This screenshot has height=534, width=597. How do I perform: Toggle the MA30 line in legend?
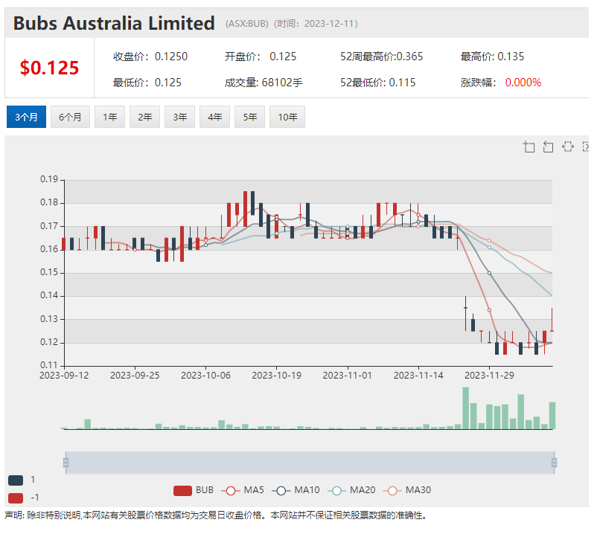[x=407, y=490]
